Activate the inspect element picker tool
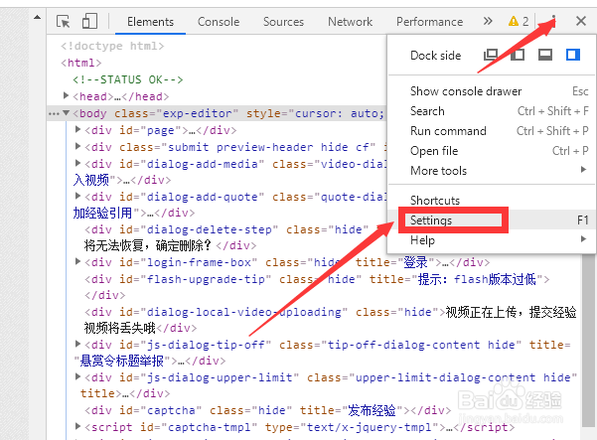The height and width of the screenshot is (440, 597). tap(63, 21)
